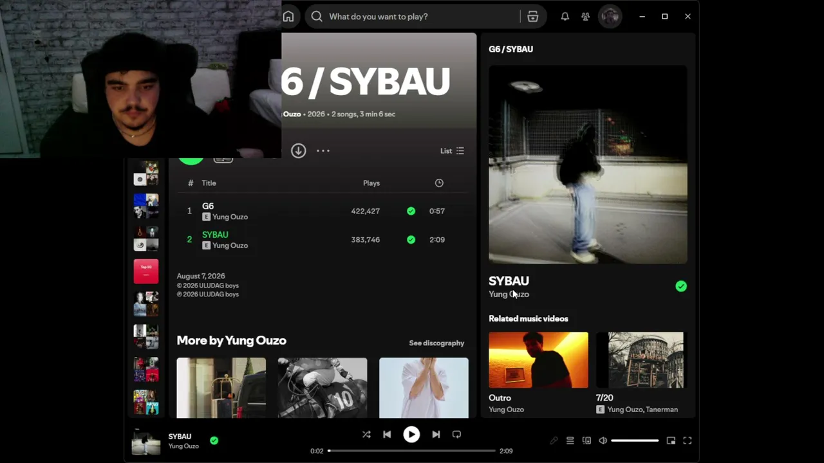Enter full screen mode
Viewport: 824px width, 463px height.
tap(688, 440)
